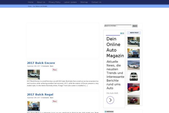The width and height of the screenshot is (169, 113).
Task: Open New Post thumbnail of white convertible
Action: coord(134,65)
